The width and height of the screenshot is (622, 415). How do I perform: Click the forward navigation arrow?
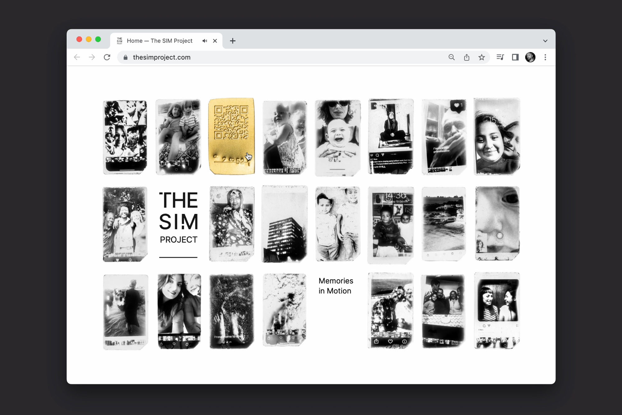(x=92, y=57)
